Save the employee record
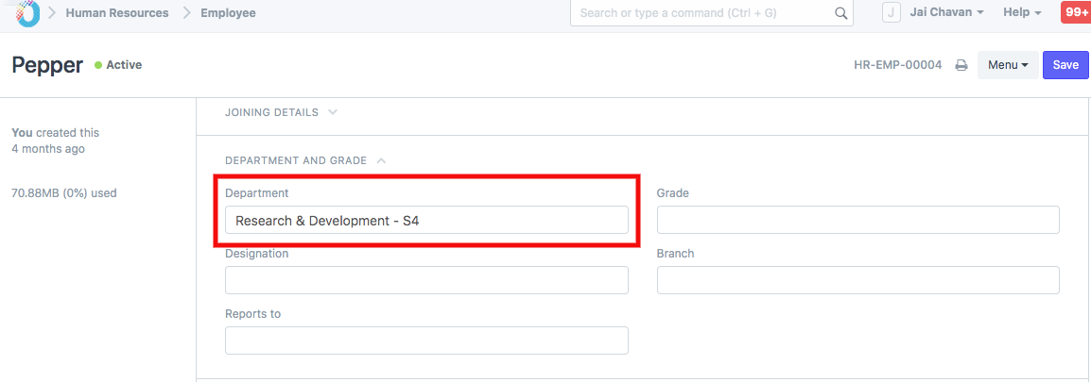 1065,65
